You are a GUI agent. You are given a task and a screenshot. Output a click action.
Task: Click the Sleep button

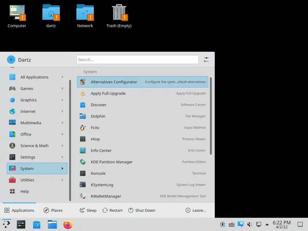point(88,210)
